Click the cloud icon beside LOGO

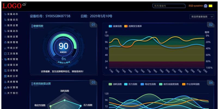click(x=24, y=4)
